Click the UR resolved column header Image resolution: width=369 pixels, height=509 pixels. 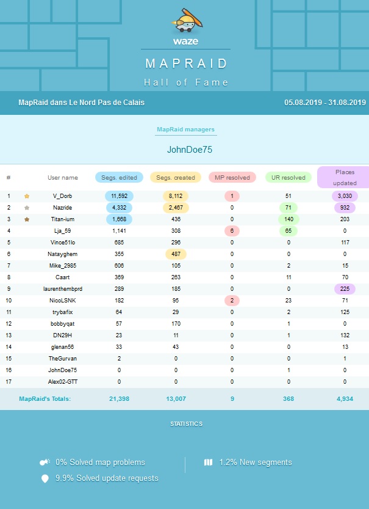pyautogui.click(x=288, y=178)
